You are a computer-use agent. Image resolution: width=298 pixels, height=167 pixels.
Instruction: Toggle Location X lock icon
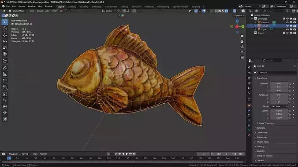290,83
